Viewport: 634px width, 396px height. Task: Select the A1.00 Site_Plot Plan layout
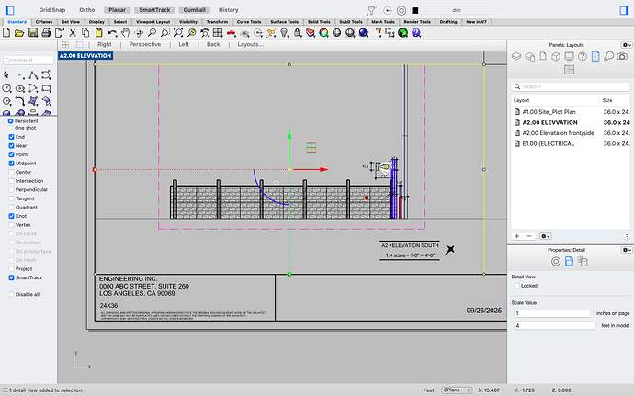[x=548, y=110]
